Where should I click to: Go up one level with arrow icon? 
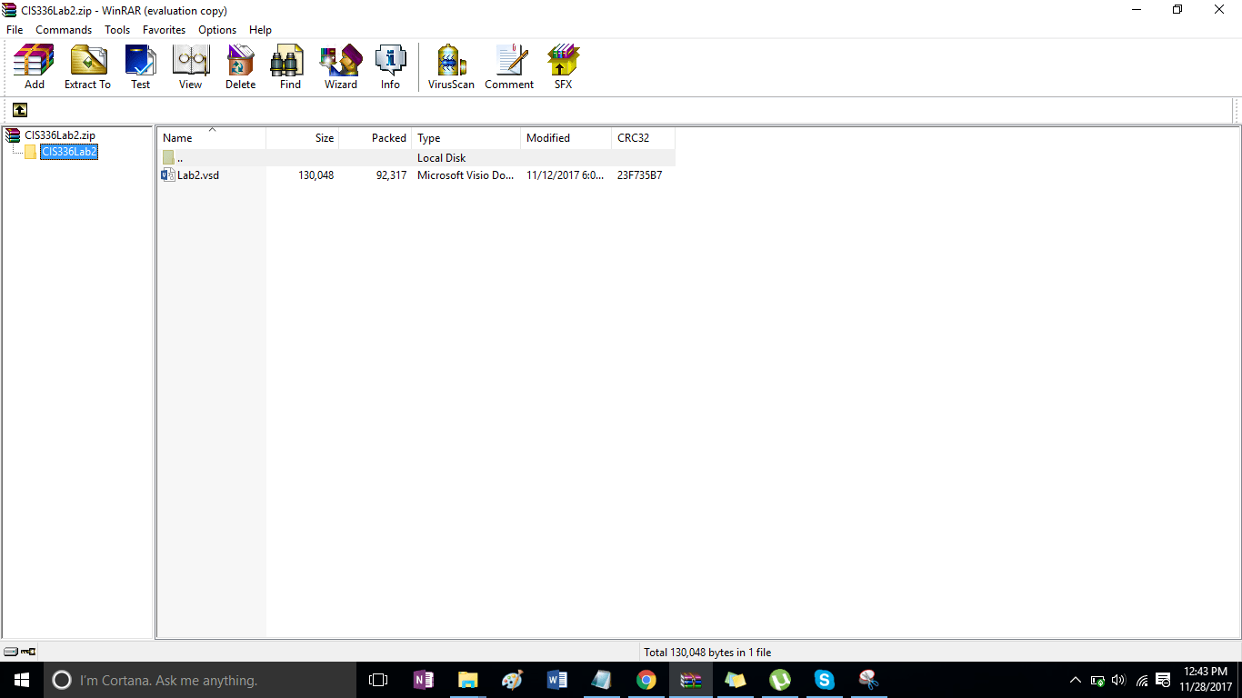[x=20, y=110]
